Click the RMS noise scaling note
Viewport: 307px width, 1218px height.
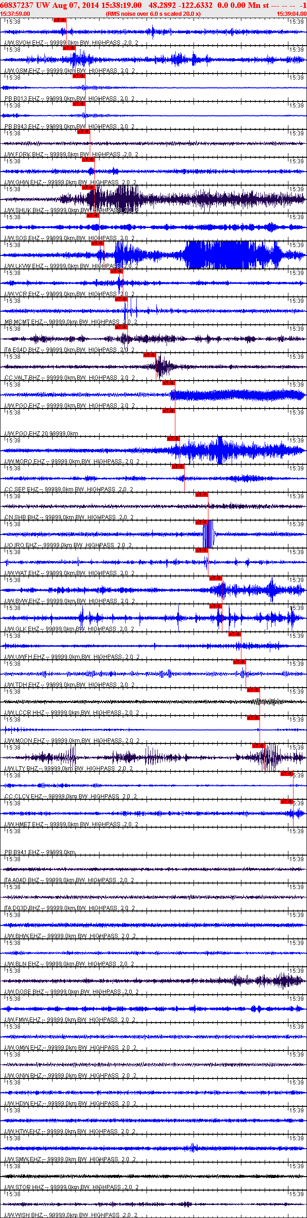tap(153, 14)
